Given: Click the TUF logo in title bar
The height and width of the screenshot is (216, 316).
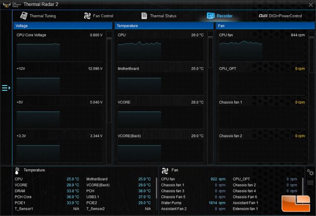Looking at the screenshot, I should pos(7,4).
